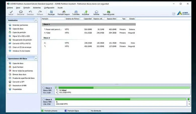This screenshot has height=114, width=196.
Task: Open the Partición menu
Action: click(27, 8)
